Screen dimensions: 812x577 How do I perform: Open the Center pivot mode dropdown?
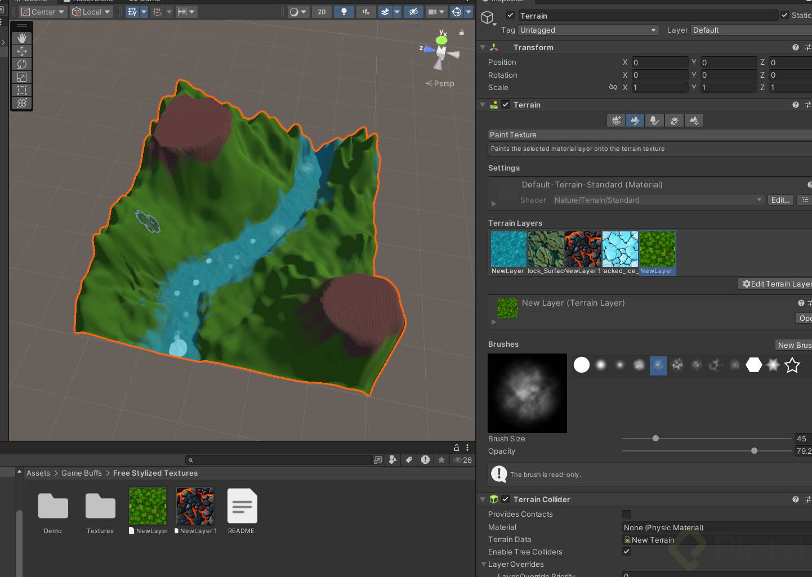[x=43, y=12]
